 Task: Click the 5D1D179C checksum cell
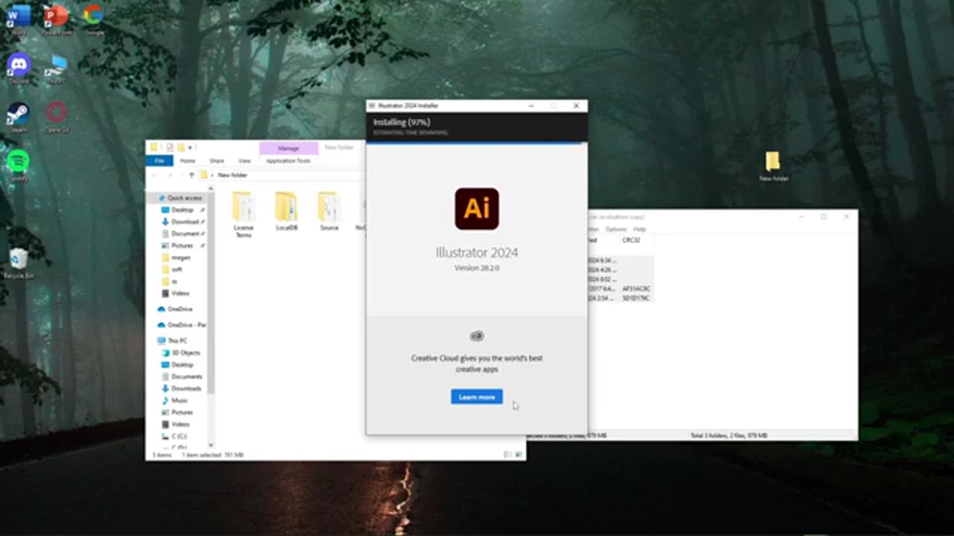click(636, 299)
